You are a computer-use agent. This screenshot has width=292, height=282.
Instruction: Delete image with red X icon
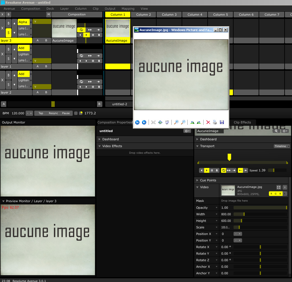(208, 122)
